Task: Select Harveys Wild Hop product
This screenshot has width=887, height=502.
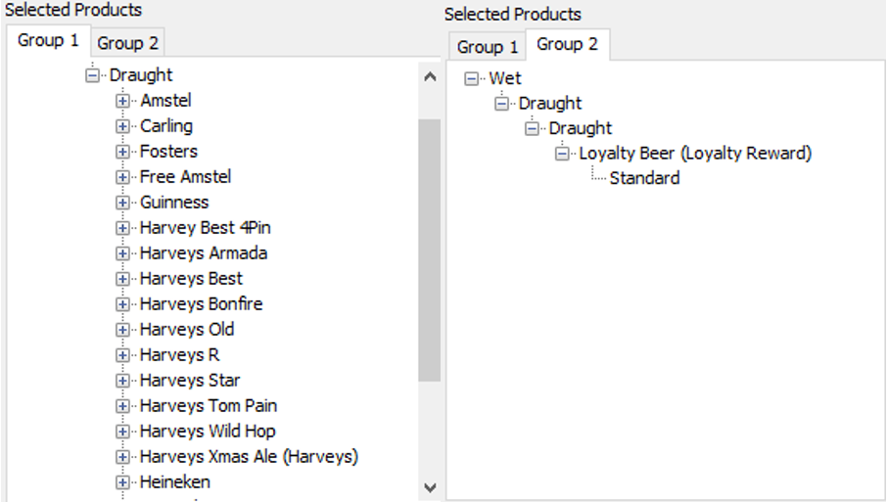Action: tap(207, 432)
